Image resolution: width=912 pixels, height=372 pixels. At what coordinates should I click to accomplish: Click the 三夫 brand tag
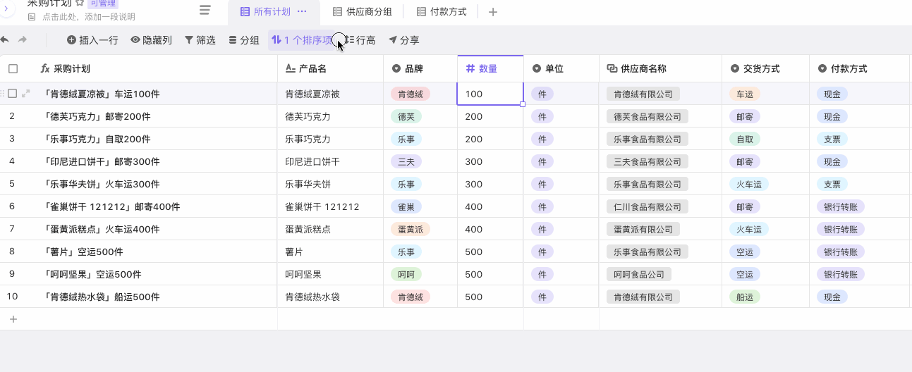click(x=406, y=161)
